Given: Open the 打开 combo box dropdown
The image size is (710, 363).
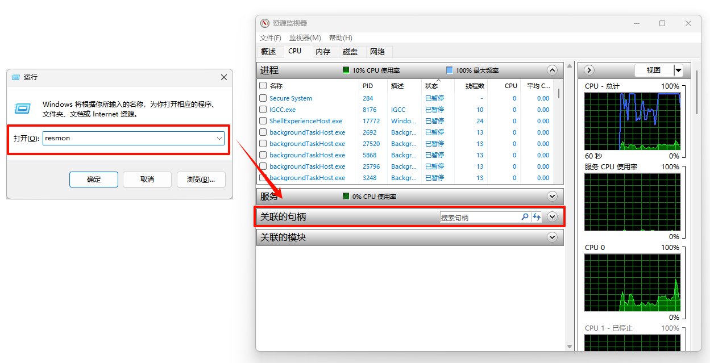Looking at the screenshot, I should [219, 138].
